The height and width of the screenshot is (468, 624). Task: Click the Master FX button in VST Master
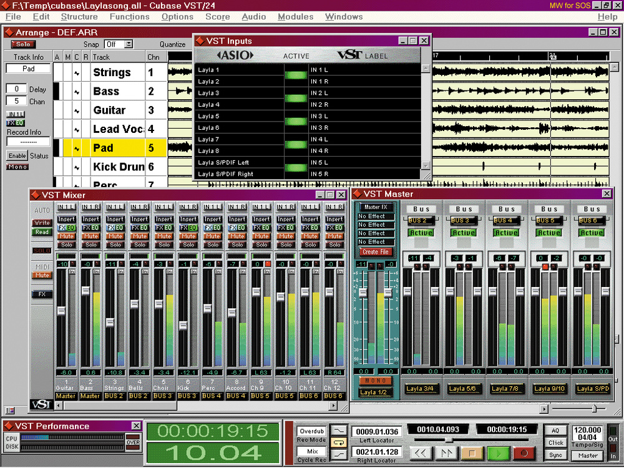click(375, 206)
